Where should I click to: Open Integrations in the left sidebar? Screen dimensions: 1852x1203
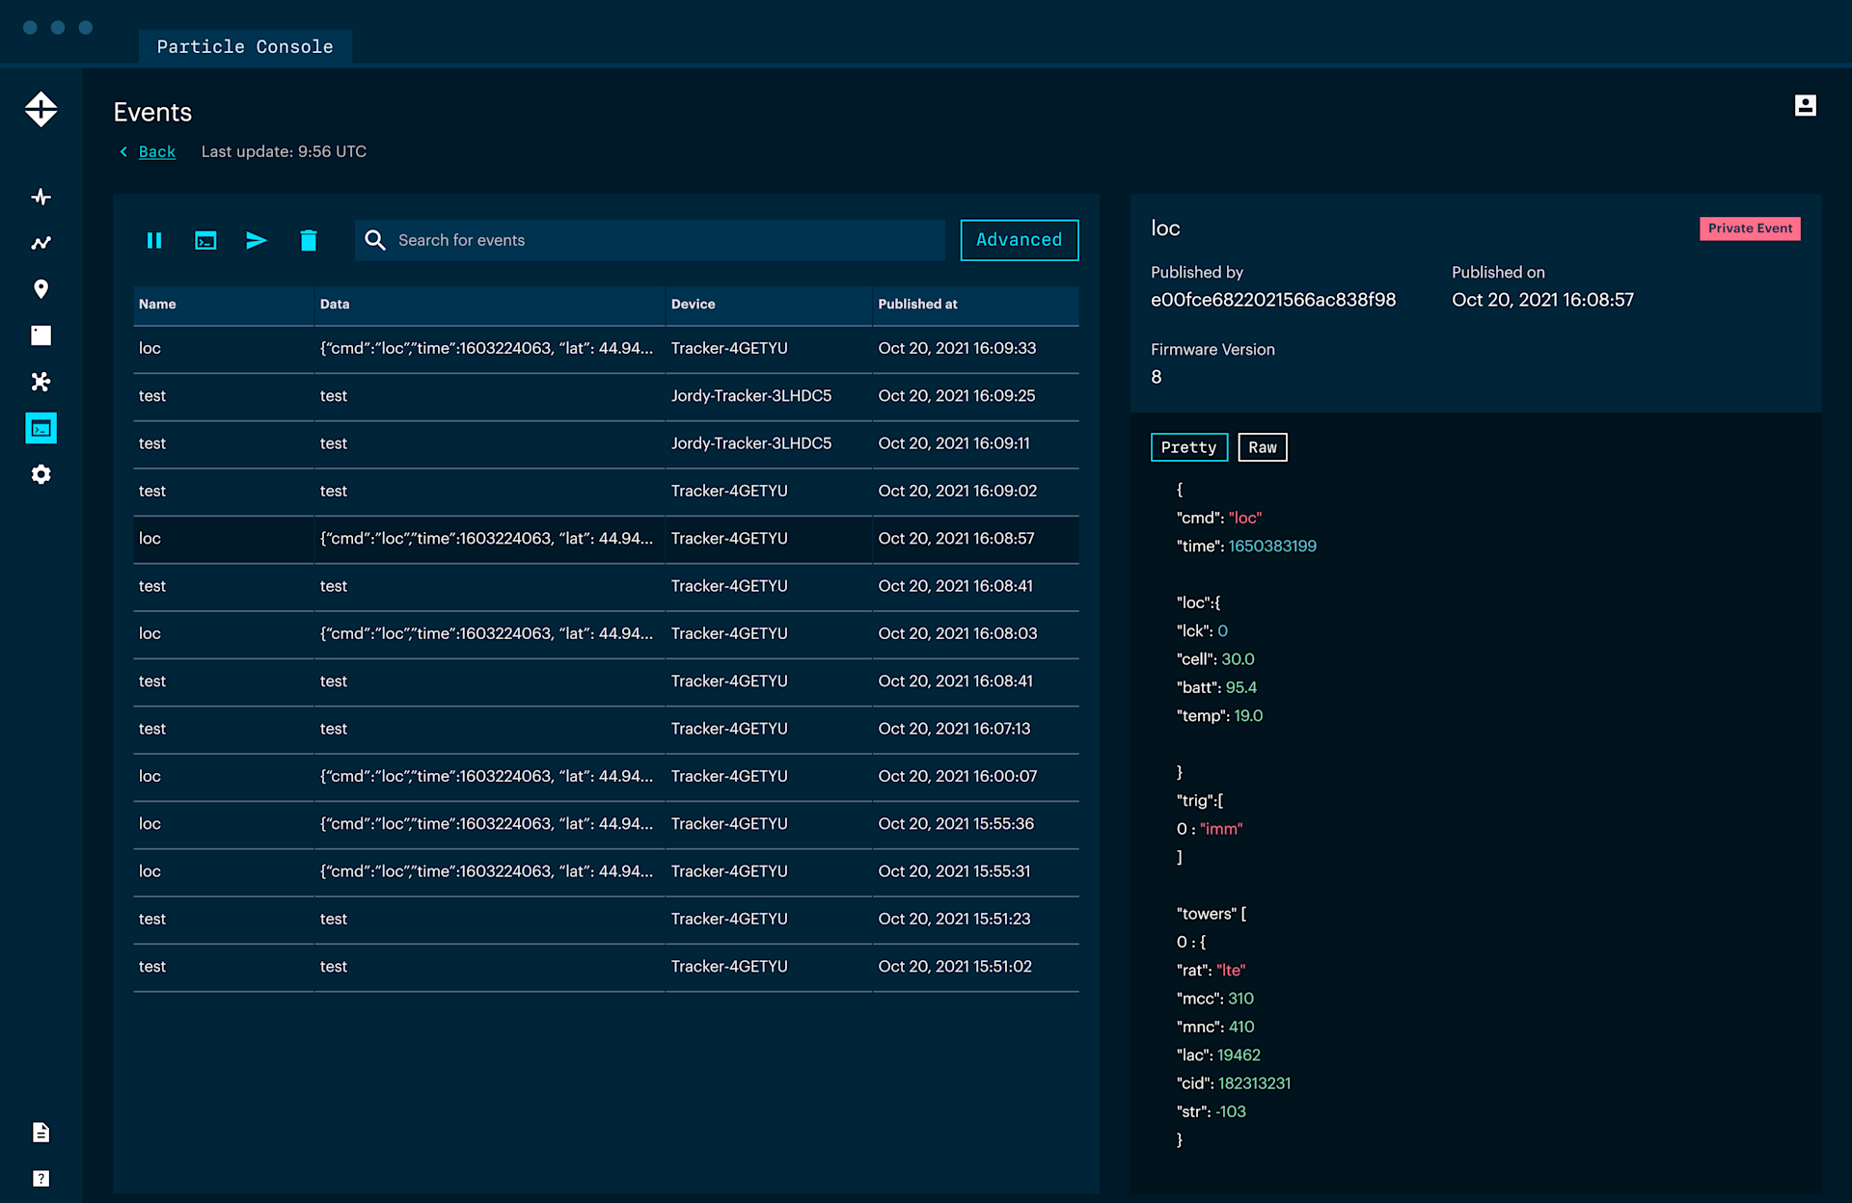click(41, 382)
